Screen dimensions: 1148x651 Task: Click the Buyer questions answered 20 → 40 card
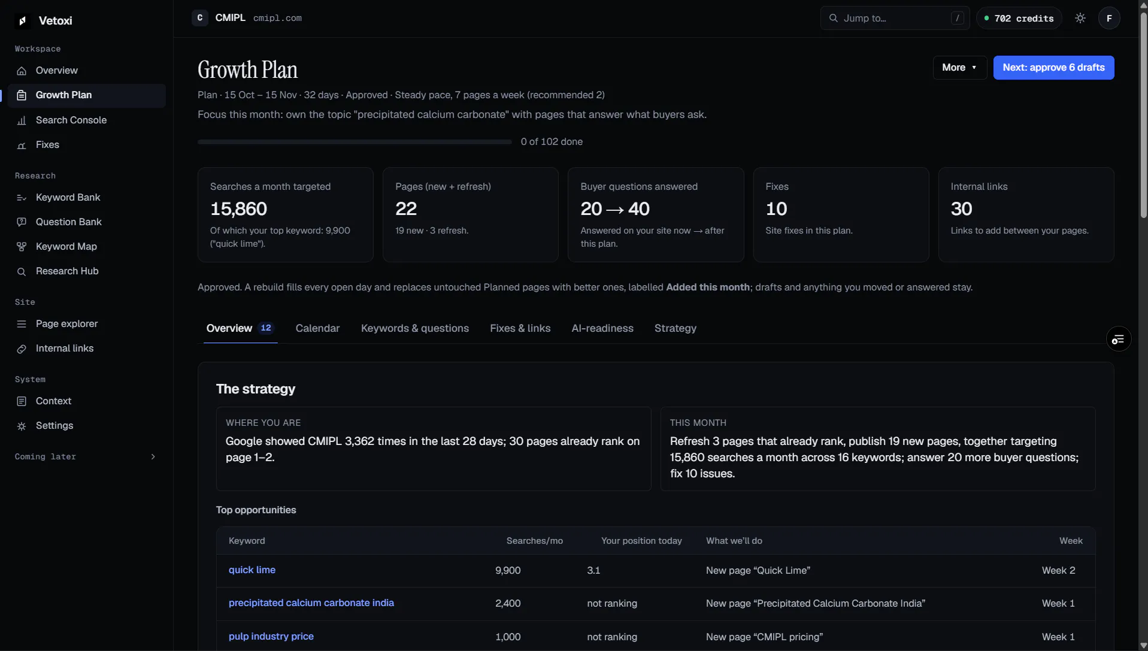pyautogui.click(x=655, y=214)
